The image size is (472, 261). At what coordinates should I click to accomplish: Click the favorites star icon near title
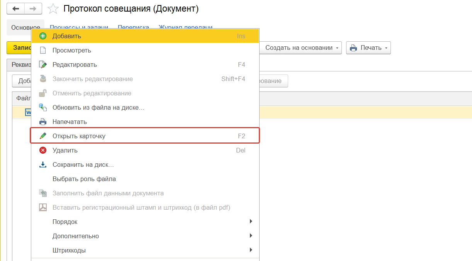pyautogui.click(x=53, y=9)
